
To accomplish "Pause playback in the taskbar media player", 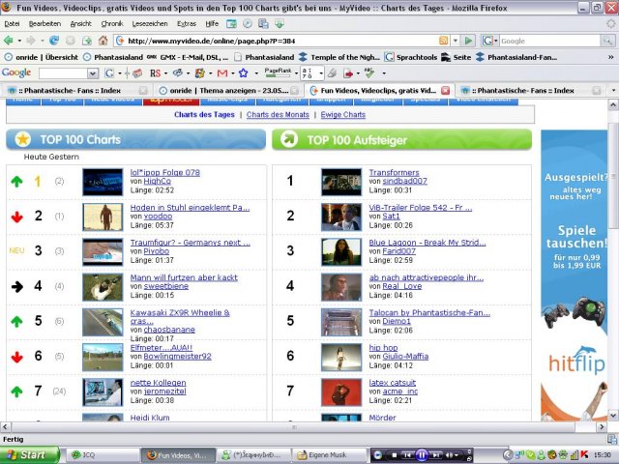I will 422,455.
